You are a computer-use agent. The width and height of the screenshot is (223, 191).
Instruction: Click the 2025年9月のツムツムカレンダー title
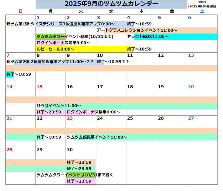[x=111, y=4]
